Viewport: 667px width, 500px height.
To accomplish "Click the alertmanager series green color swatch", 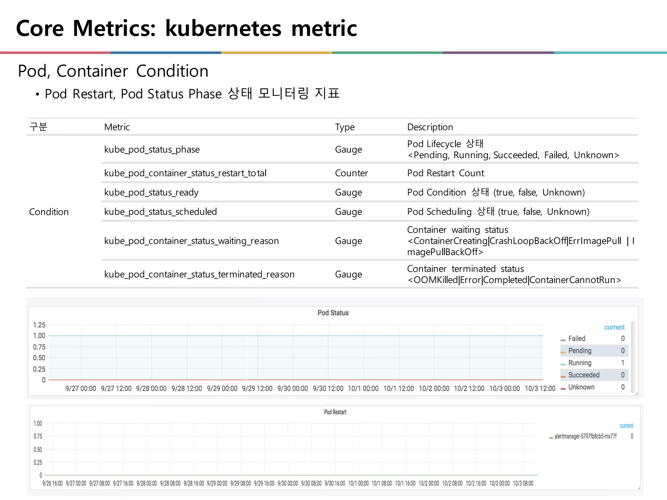I will click(x=551, y=438).
